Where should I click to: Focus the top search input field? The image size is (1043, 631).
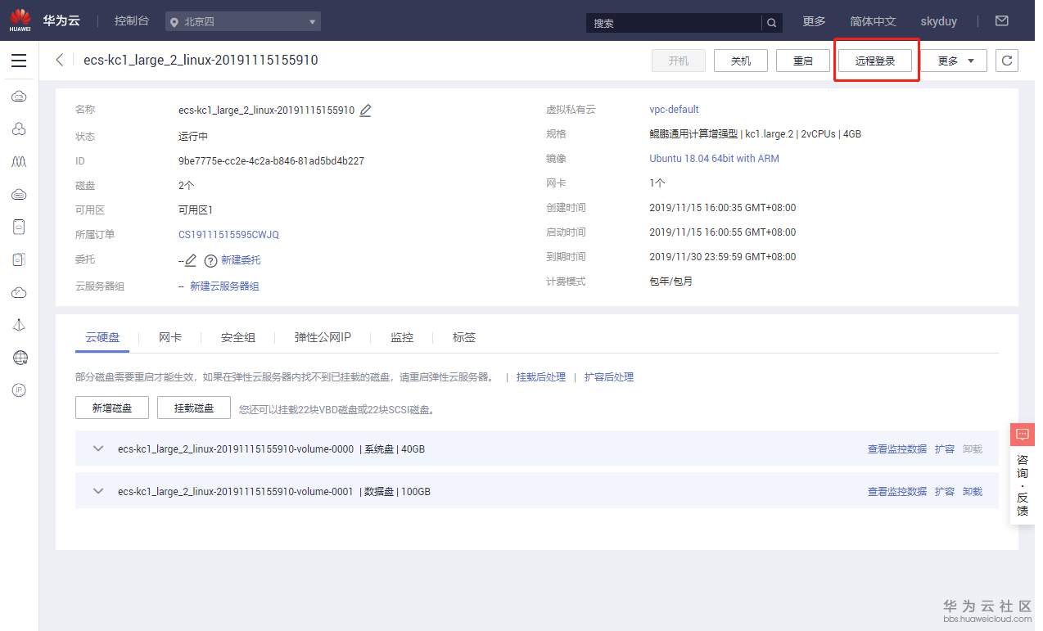point(674,23)
